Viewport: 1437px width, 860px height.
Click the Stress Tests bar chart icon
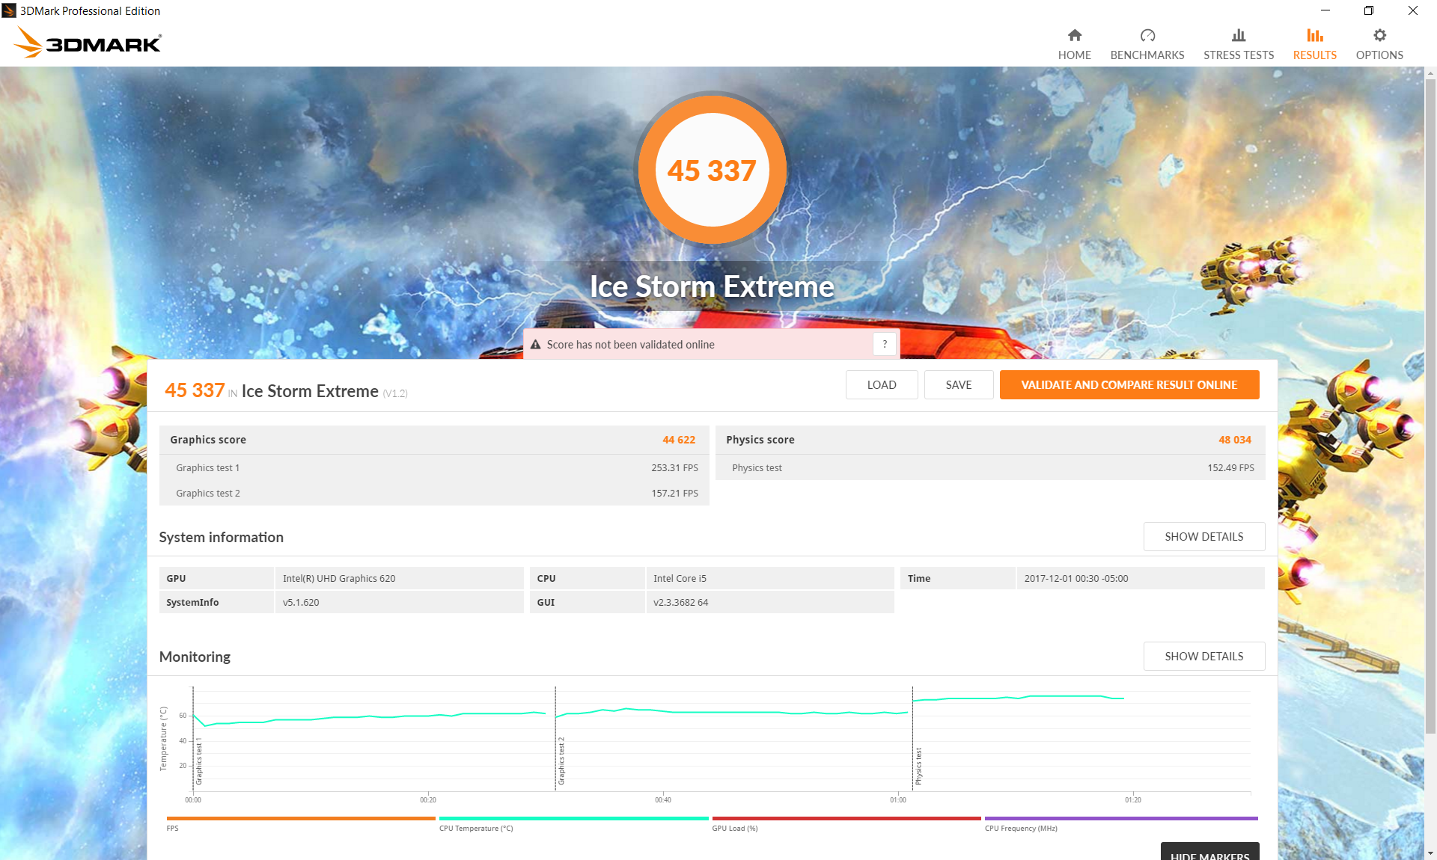click(x=1238, y=35)
